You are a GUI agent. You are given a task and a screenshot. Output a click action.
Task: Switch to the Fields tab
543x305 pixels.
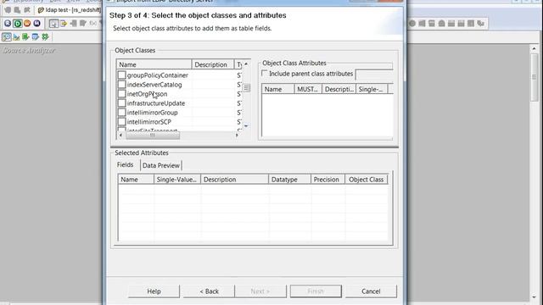pos(125,164)
